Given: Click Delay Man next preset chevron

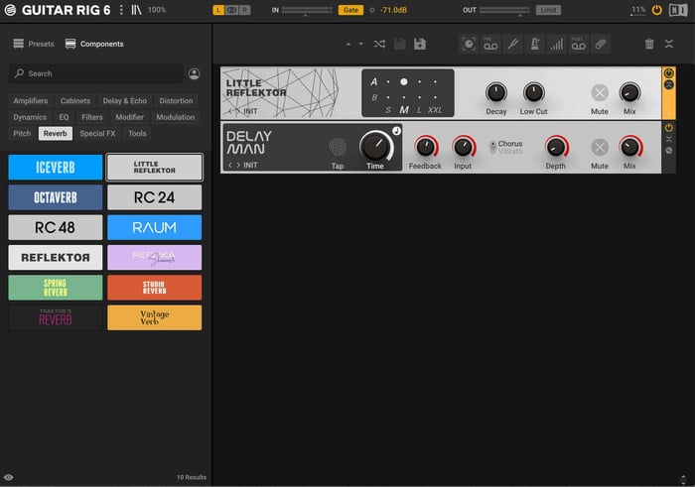Looking at the screenshot, I should 238,165.
